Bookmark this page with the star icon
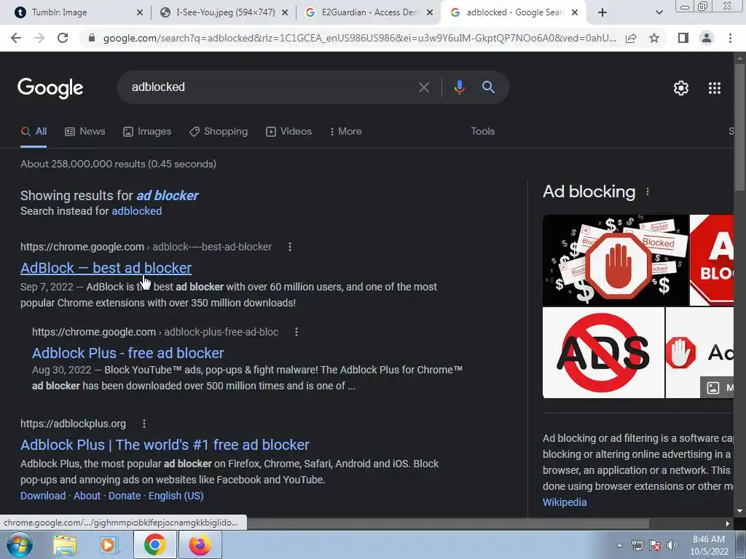 (654, 38)
